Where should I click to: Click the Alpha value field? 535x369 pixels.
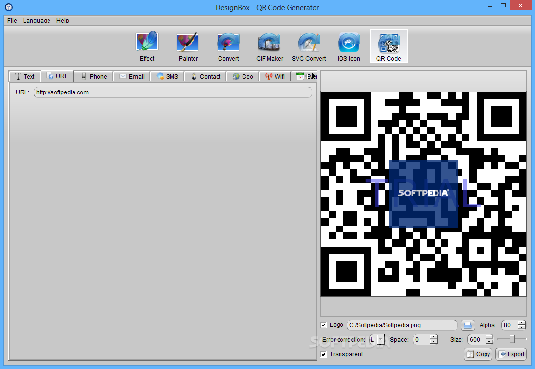tap(510, 325)
